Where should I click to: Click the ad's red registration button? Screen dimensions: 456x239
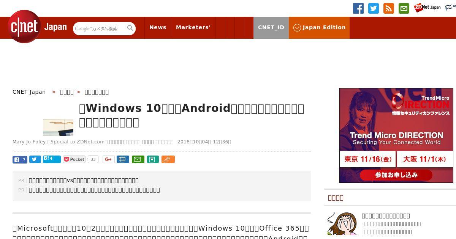pos(396,175)
